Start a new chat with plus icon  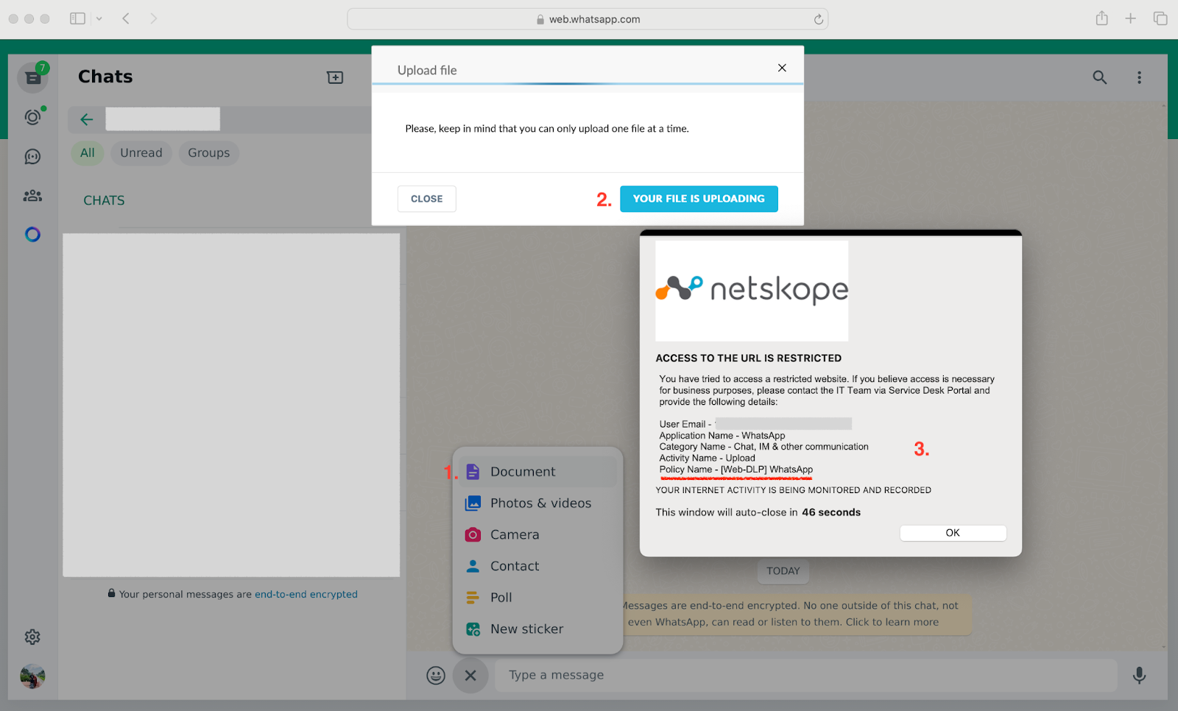(335, 77)
